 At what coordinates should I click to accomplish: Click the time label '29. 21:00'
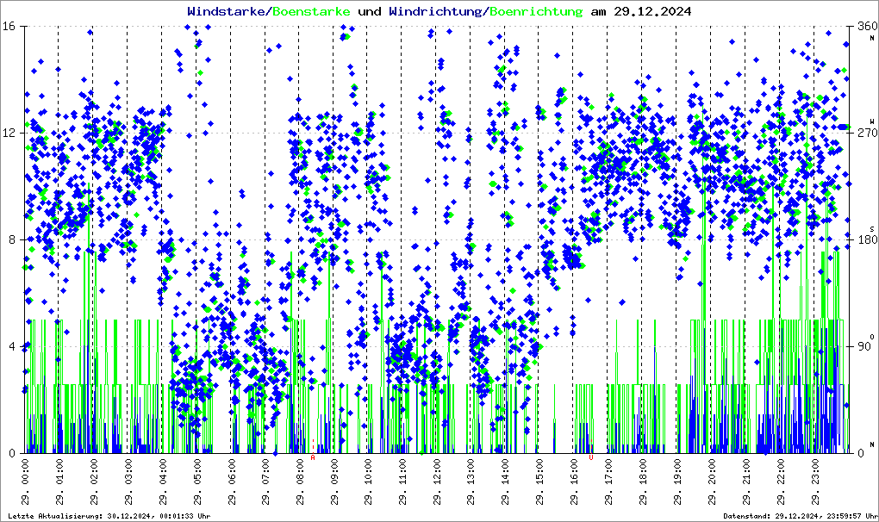746,482
